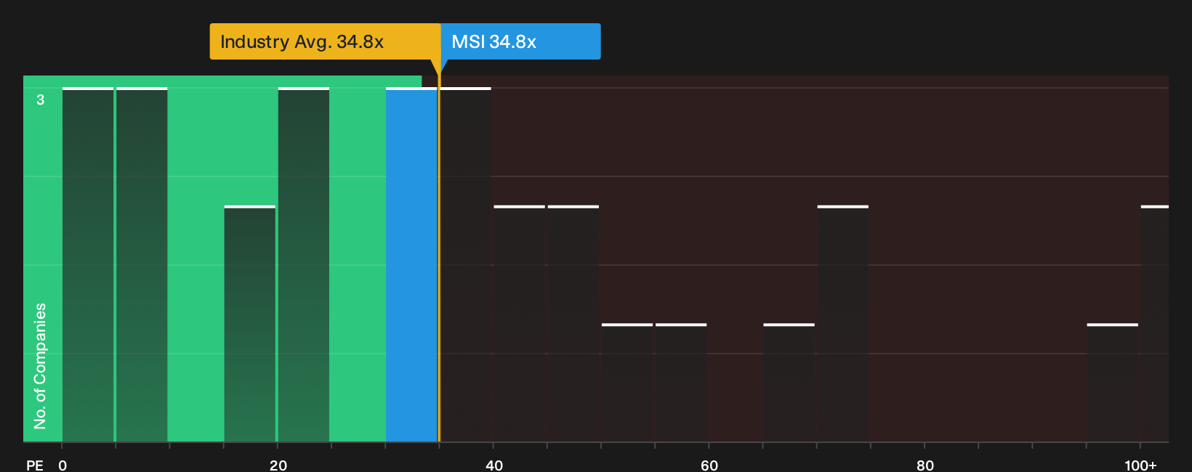
Task: Click the 'No. of Companies' axis label
Action: [x=40, y=366]
